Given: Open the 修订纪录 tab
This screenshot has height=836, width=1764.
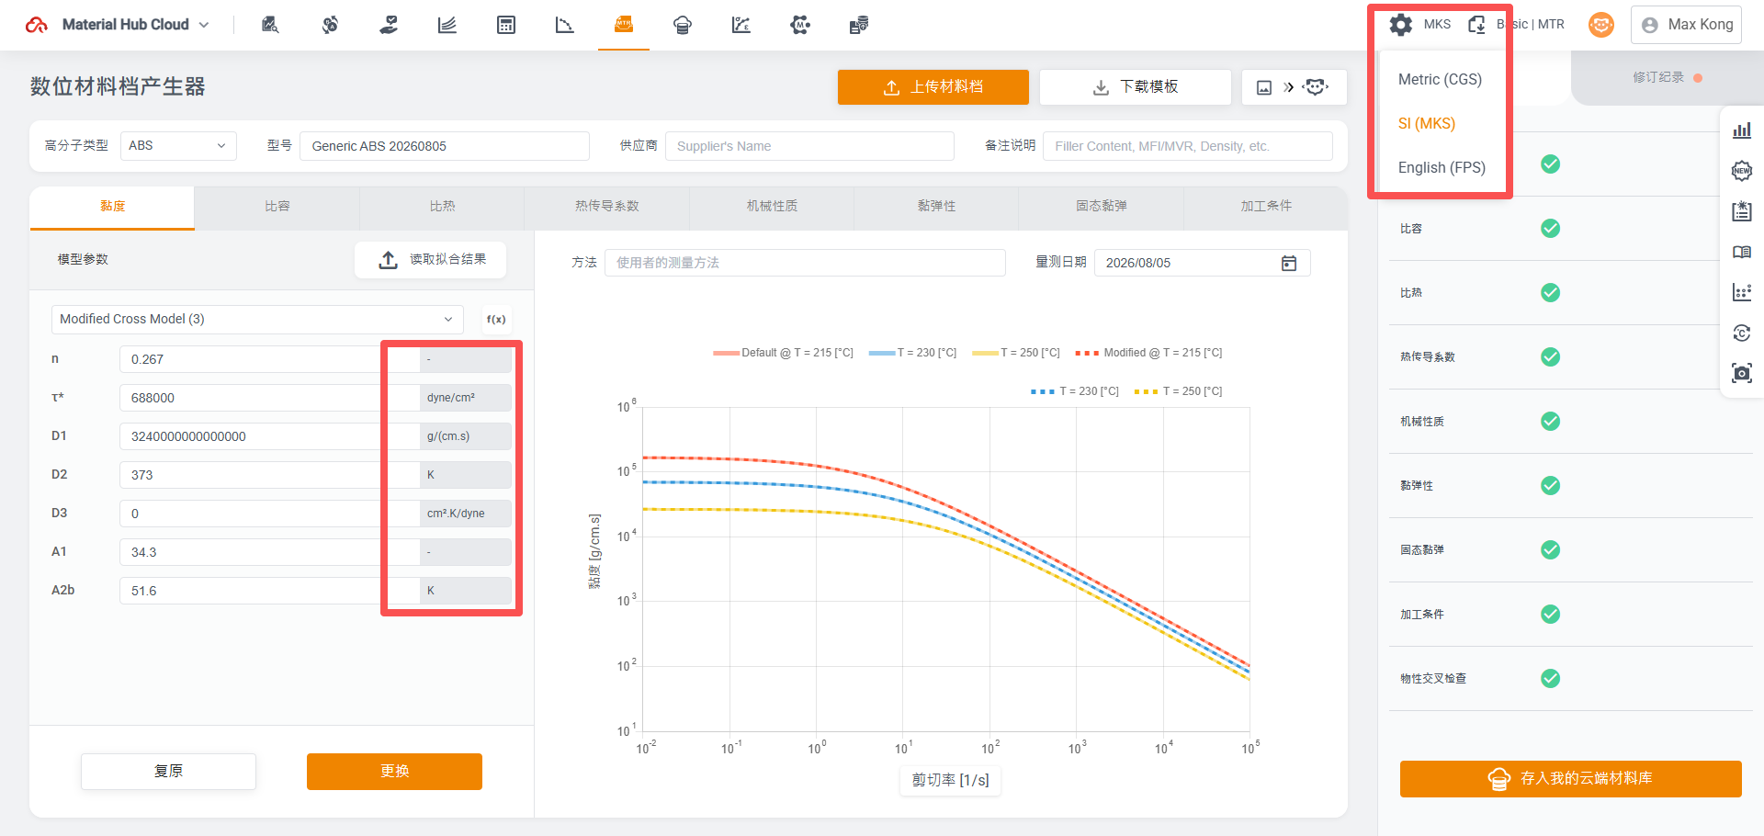Looking at the screenshot, I should pos(1667,77).
